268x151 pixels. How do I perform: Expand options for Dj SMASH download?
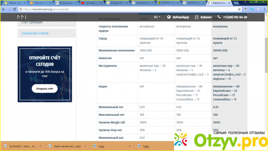40,146
